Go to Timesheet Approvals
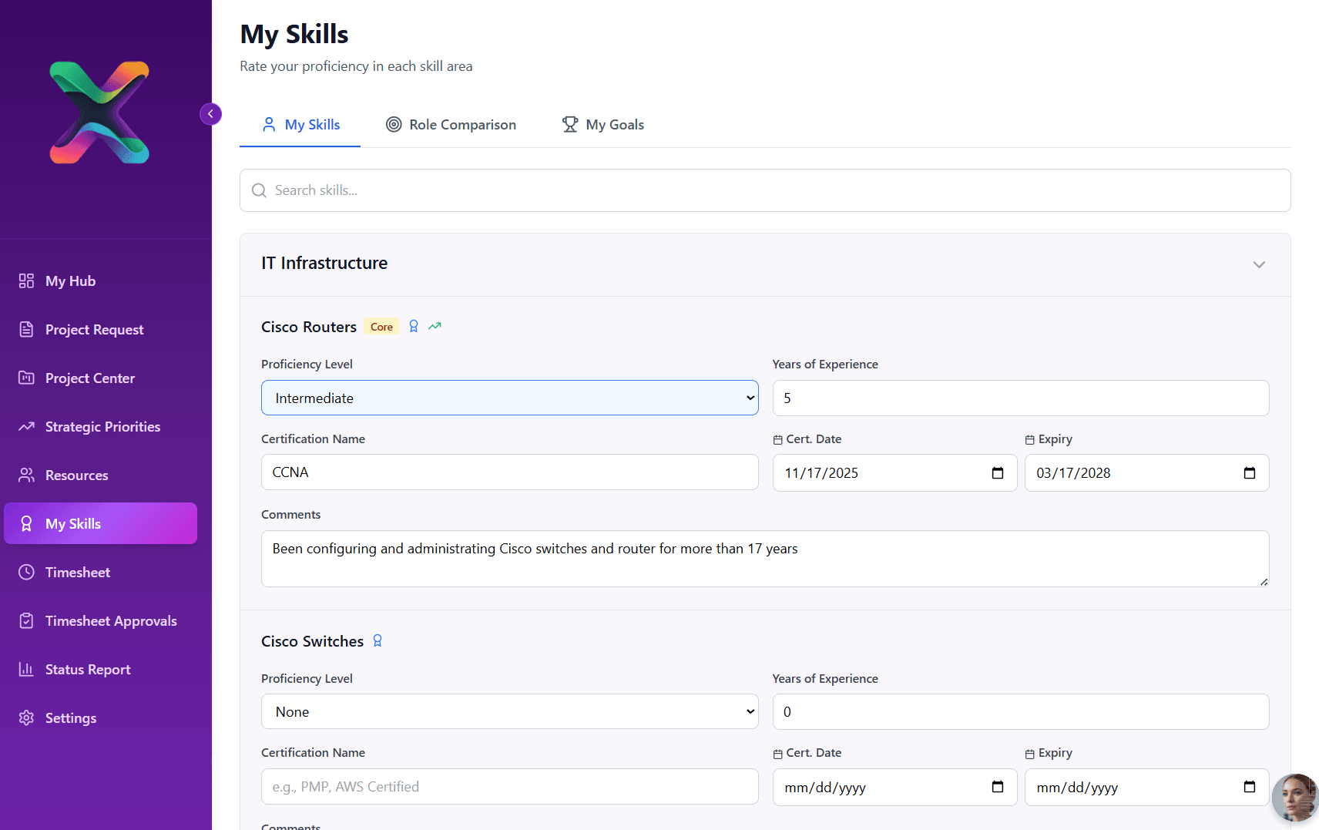 click(100, 621)
